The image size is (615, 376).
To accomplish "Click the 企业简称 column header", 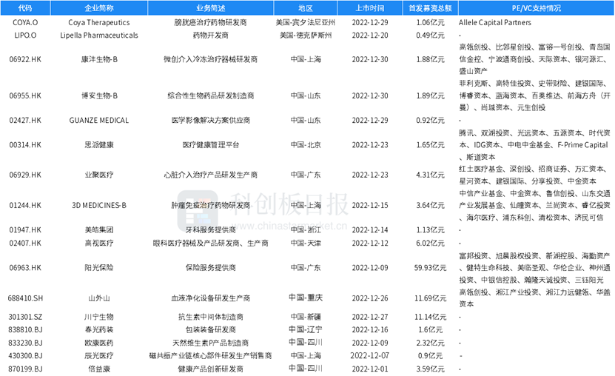I will tap(99, 8).
